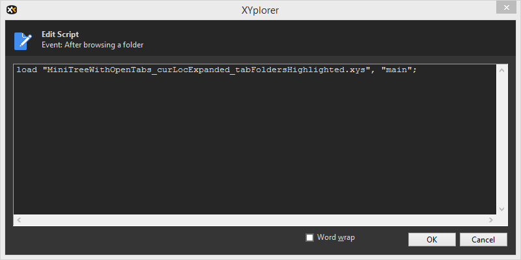The image size is (521, 260).
Task: Click the horizontal scrollbar track
Action: [x=254, y=220]
